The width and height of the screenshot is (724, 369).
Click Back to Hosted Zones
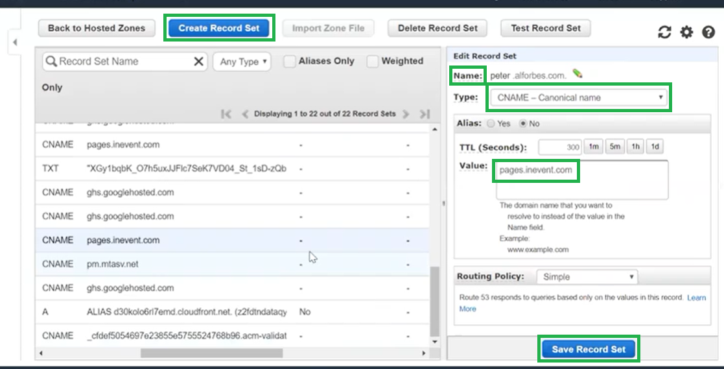pos(97,28)
